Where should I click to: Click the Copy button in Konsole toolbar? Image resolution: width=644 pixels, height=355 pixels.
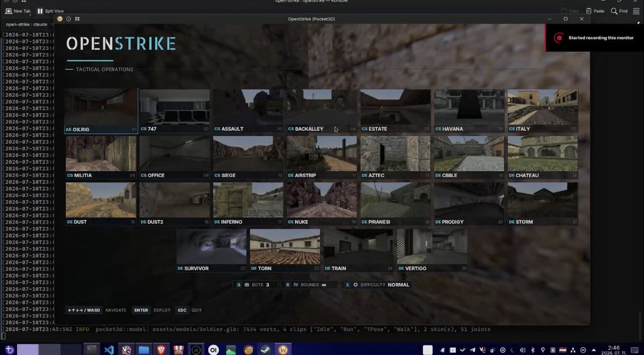click(569, 11)
